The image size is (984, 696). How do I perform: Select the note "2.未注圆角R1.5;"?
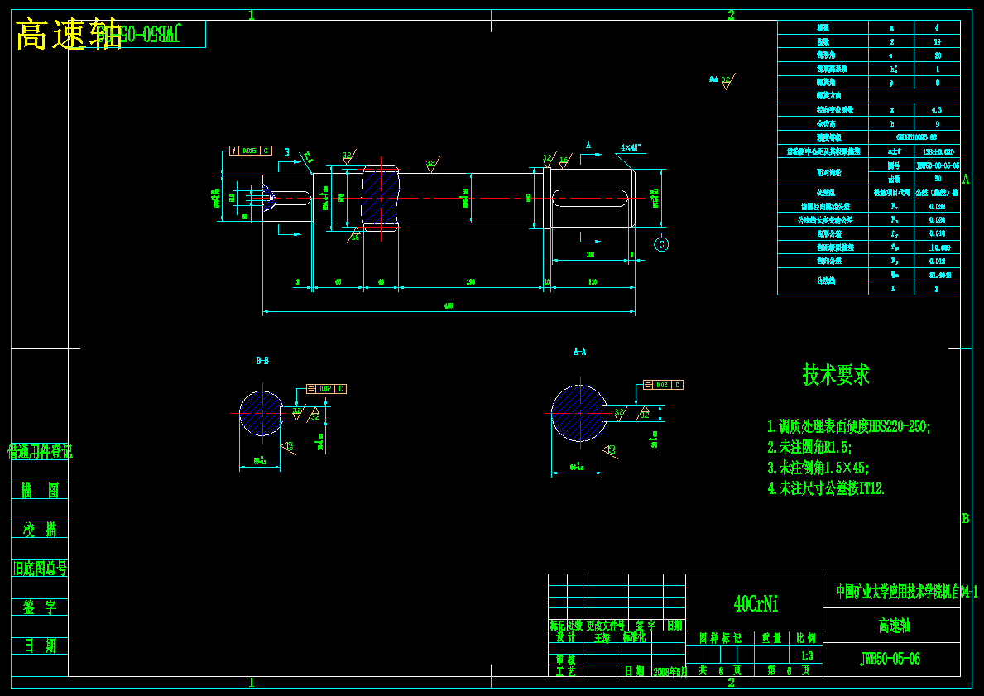pos(809,448)
